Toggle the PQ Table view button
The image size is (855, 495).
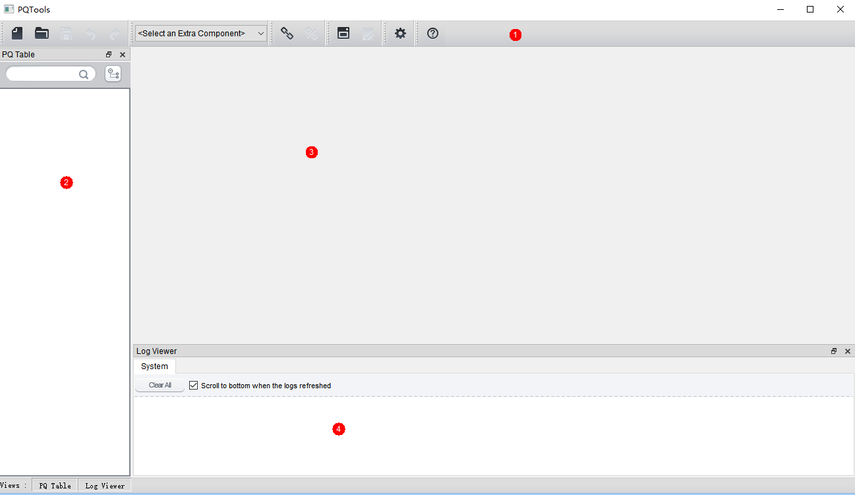pyautogui.click(x=55, y=486)
